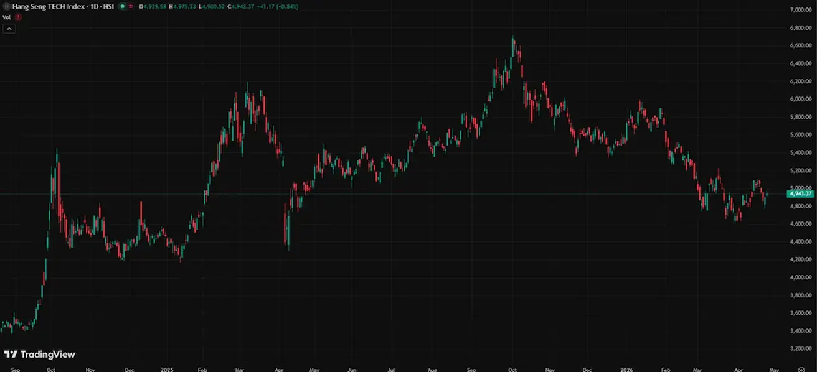Click the 3,200.00 price axis label
The image size is (817, 372).
801,348
